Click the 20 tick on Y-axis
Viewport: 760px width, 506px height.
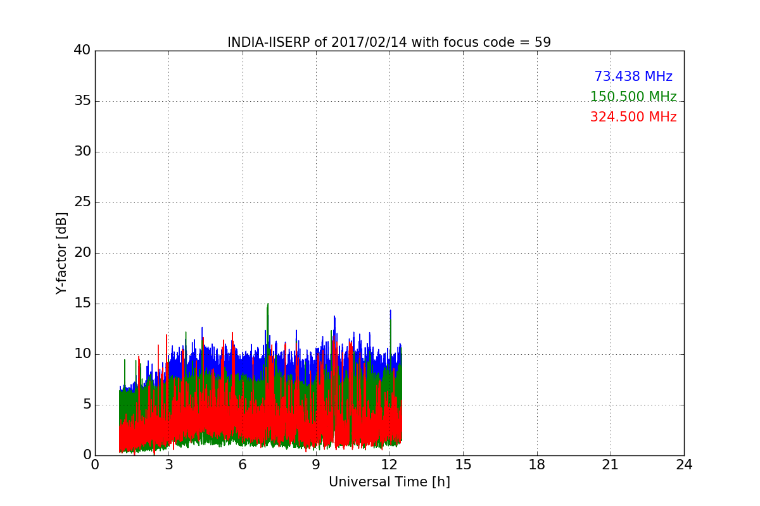pos(82,253)
